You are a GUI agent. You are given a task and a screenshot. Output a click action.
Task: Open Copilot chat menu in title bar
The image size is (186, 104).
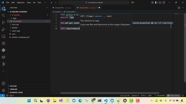coord(133,3)
